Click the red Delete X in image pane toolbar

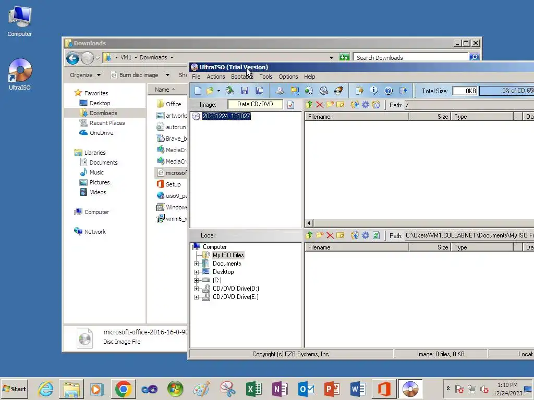[x=320, y=105]
